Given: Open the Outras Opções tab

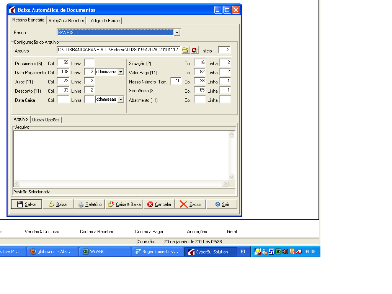Looking at the screenshot, I should [x=46, y=120].
